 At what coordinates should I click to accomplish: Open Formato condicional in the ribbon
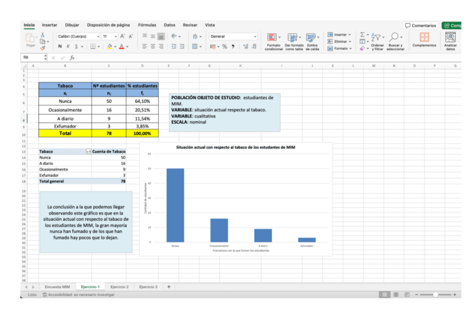273,41
